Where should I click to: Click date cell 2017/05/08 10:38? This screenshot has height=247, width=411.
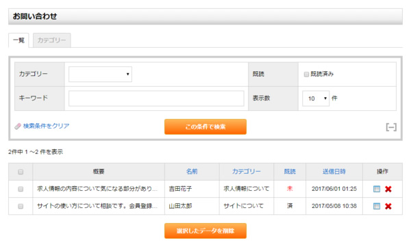point(334,206)
